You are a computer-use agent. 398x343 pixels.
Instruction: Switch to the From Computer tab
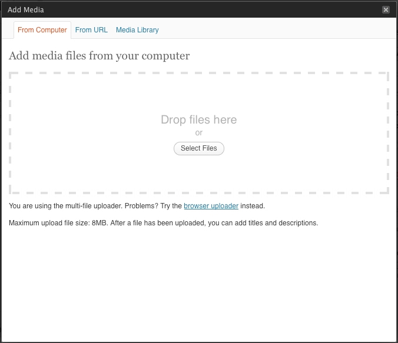click(42, 30)
